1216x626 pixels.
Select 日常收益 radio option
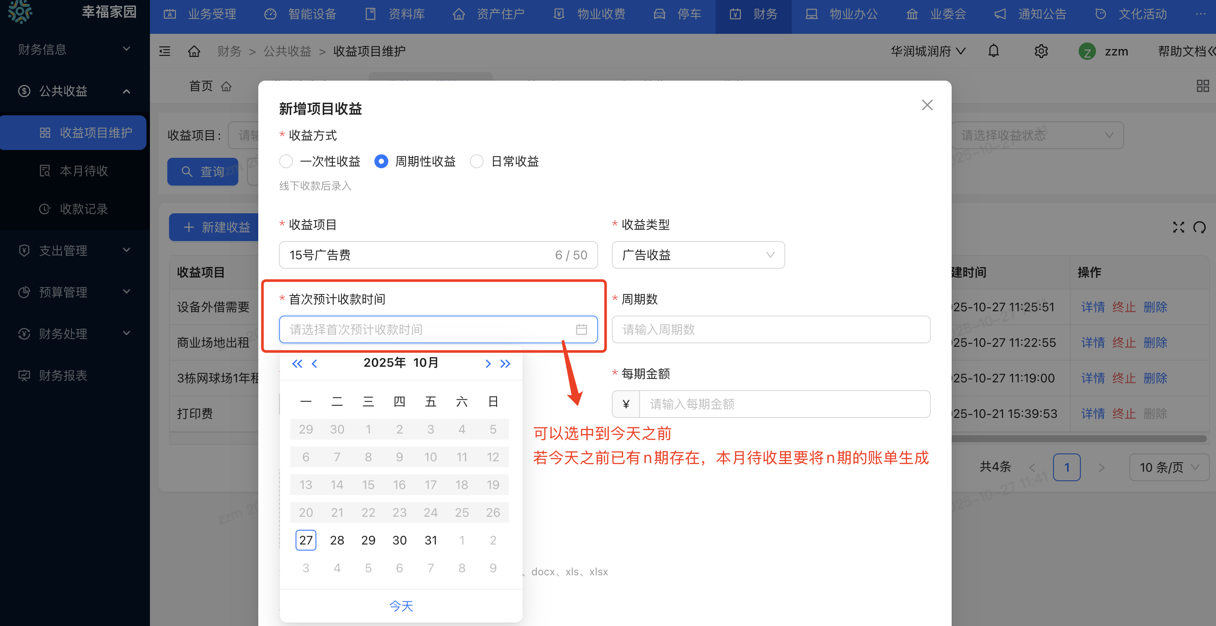pos(477,161)
